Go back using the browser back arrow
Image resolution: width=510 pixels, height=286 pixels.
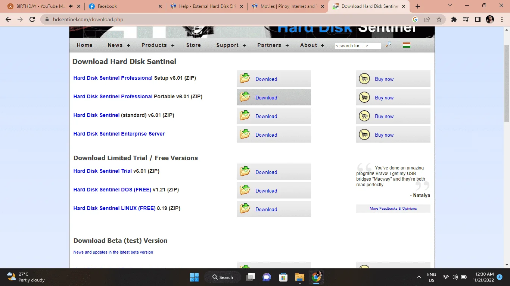[x=8, y=19]
